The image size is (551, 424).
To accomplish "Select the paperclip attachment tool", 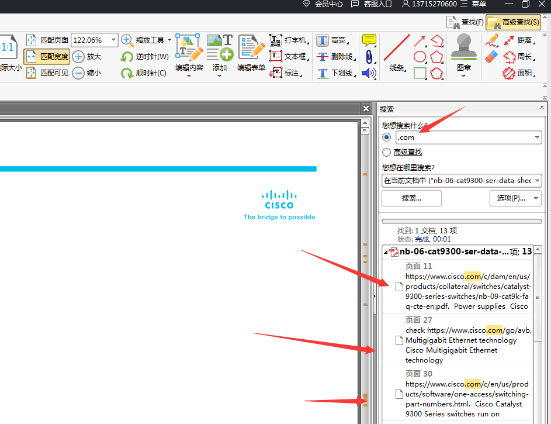I will pos(369,57).
